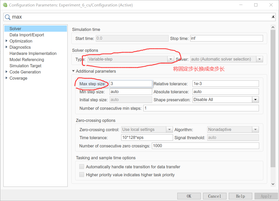Open the Solver selection dropdown

(x=259, y=59)
